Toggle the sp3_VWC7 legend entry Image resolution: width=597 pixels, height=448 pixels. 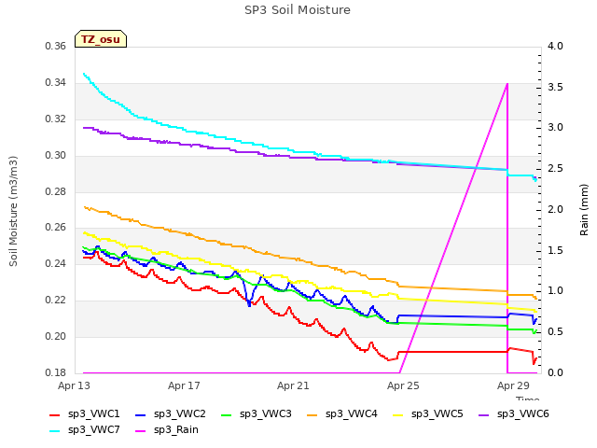pos(85,430)
